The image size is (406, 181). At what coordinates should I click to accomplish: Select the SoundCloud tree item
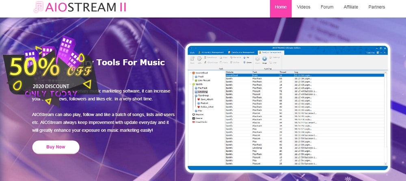[200, 73]
